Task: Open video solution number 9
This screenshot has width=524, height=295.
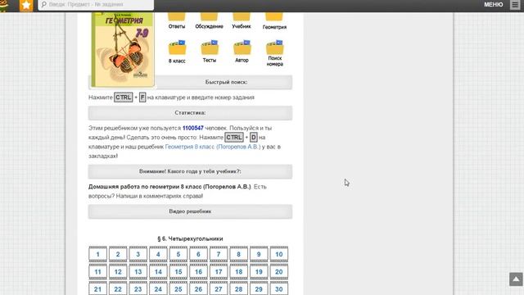Action: tap(259, 254)
